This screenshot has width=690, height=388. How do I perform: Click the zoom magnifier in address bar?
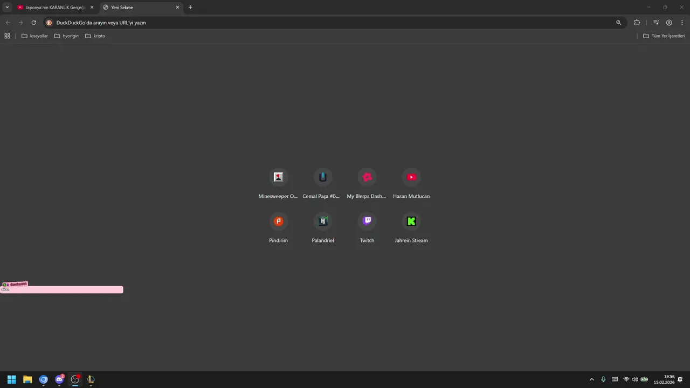[x=619, y=23]
